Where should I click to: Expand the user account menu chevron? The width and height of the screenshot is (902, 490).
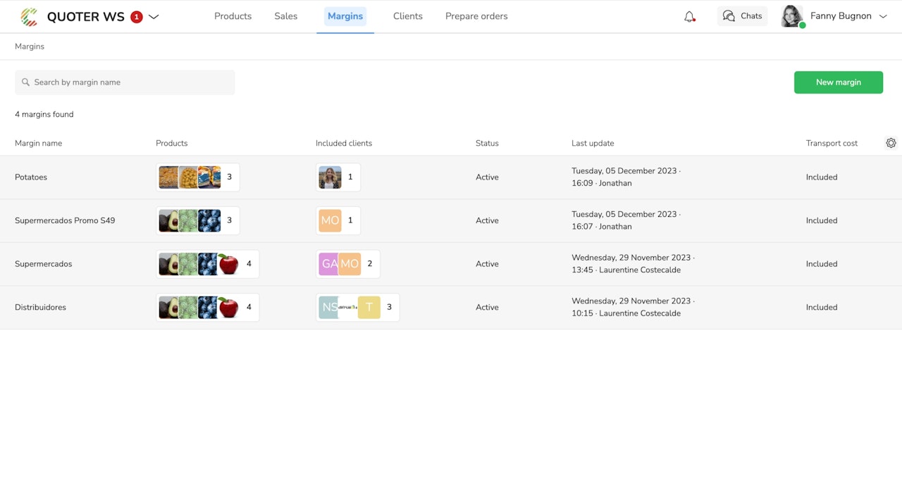pos(883,16)
